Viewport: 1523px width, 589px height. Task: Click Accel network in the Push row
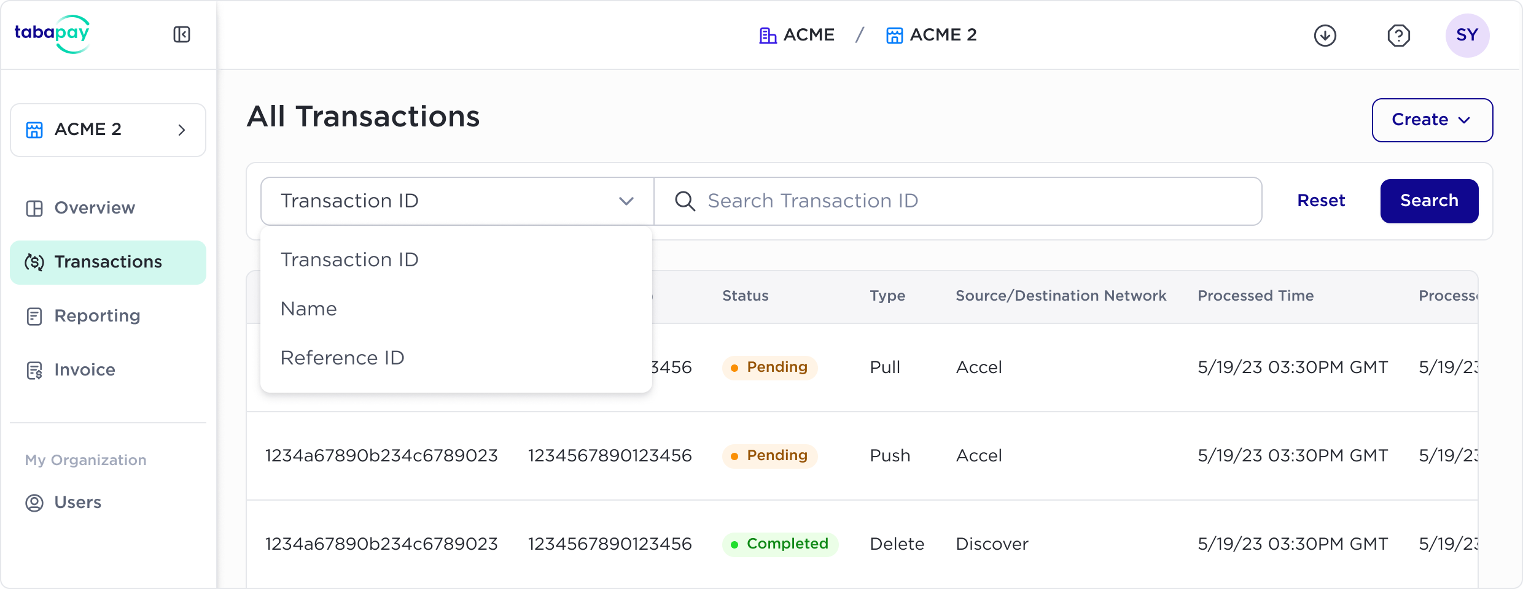979,456
